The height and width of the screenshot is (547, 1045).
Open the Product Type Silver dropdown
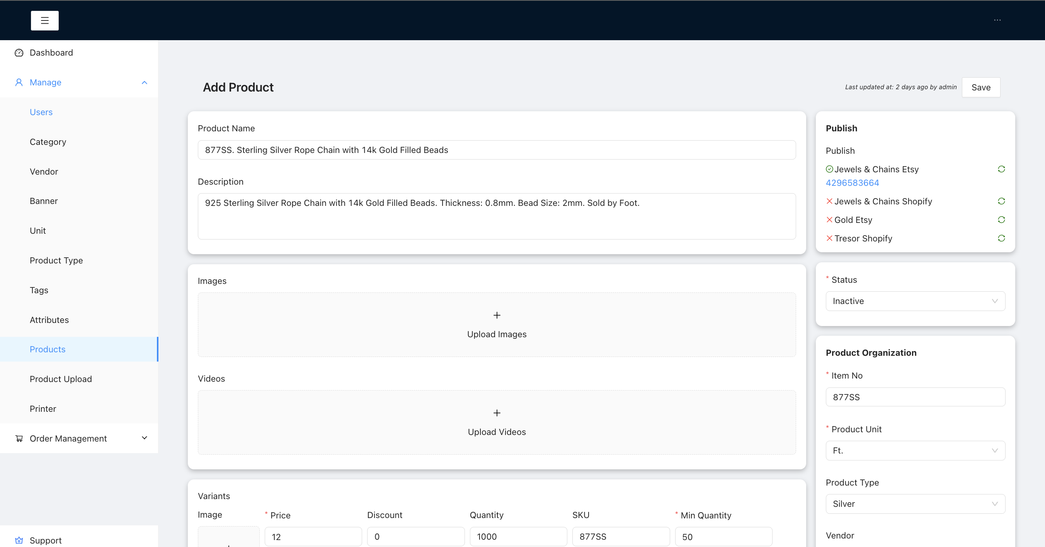pos(915,504)
